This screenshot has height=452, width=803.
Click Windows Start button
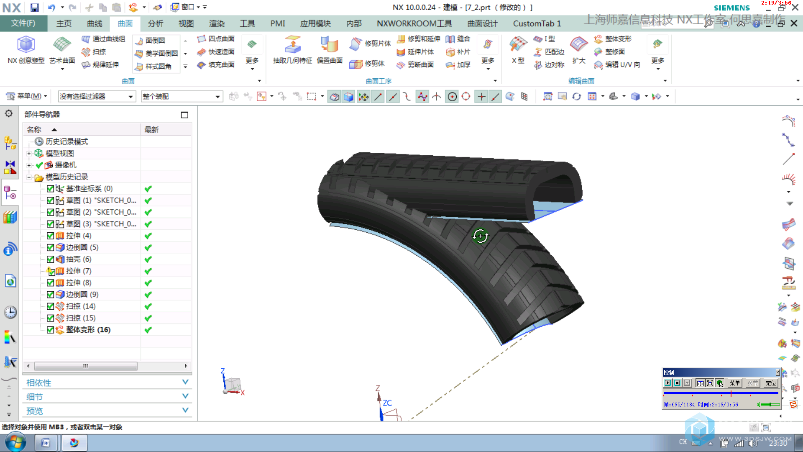pos(15,442)
